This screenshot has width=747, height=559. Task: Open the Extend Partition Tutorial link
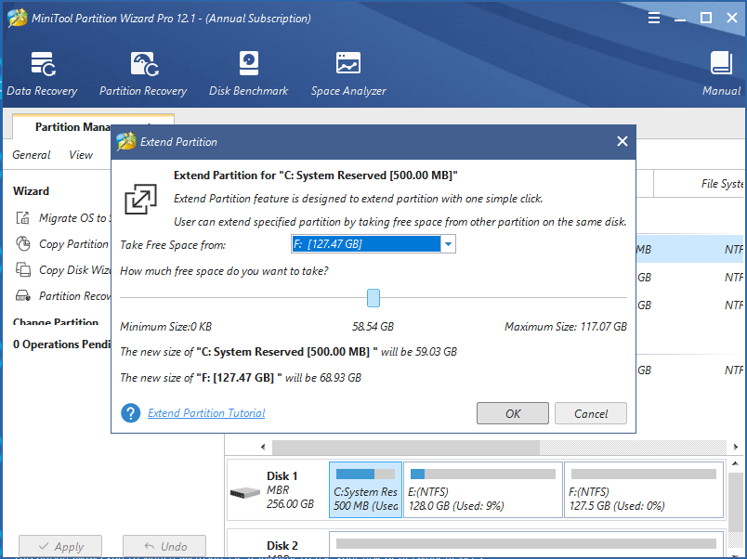(206, 413)
